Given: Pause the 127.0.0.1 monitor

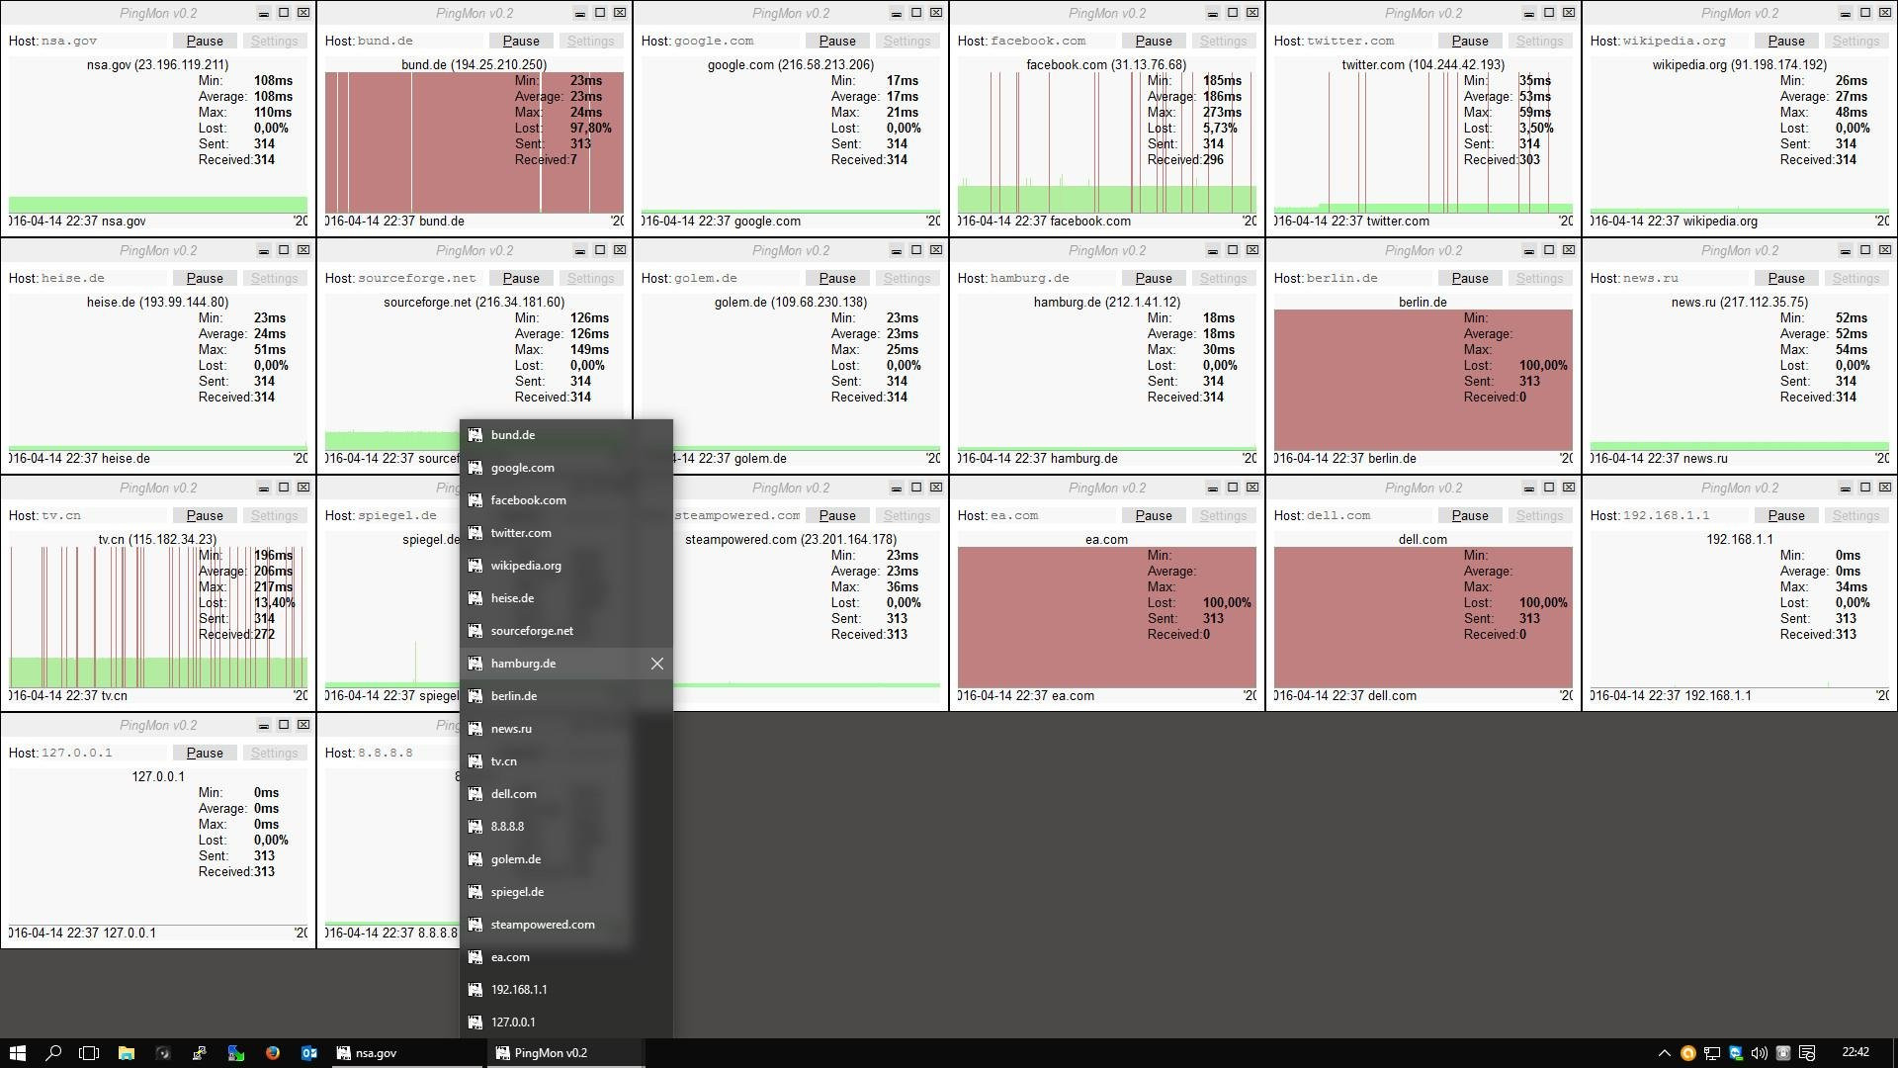Looking at the screenshot, I should tap(205, 754).
